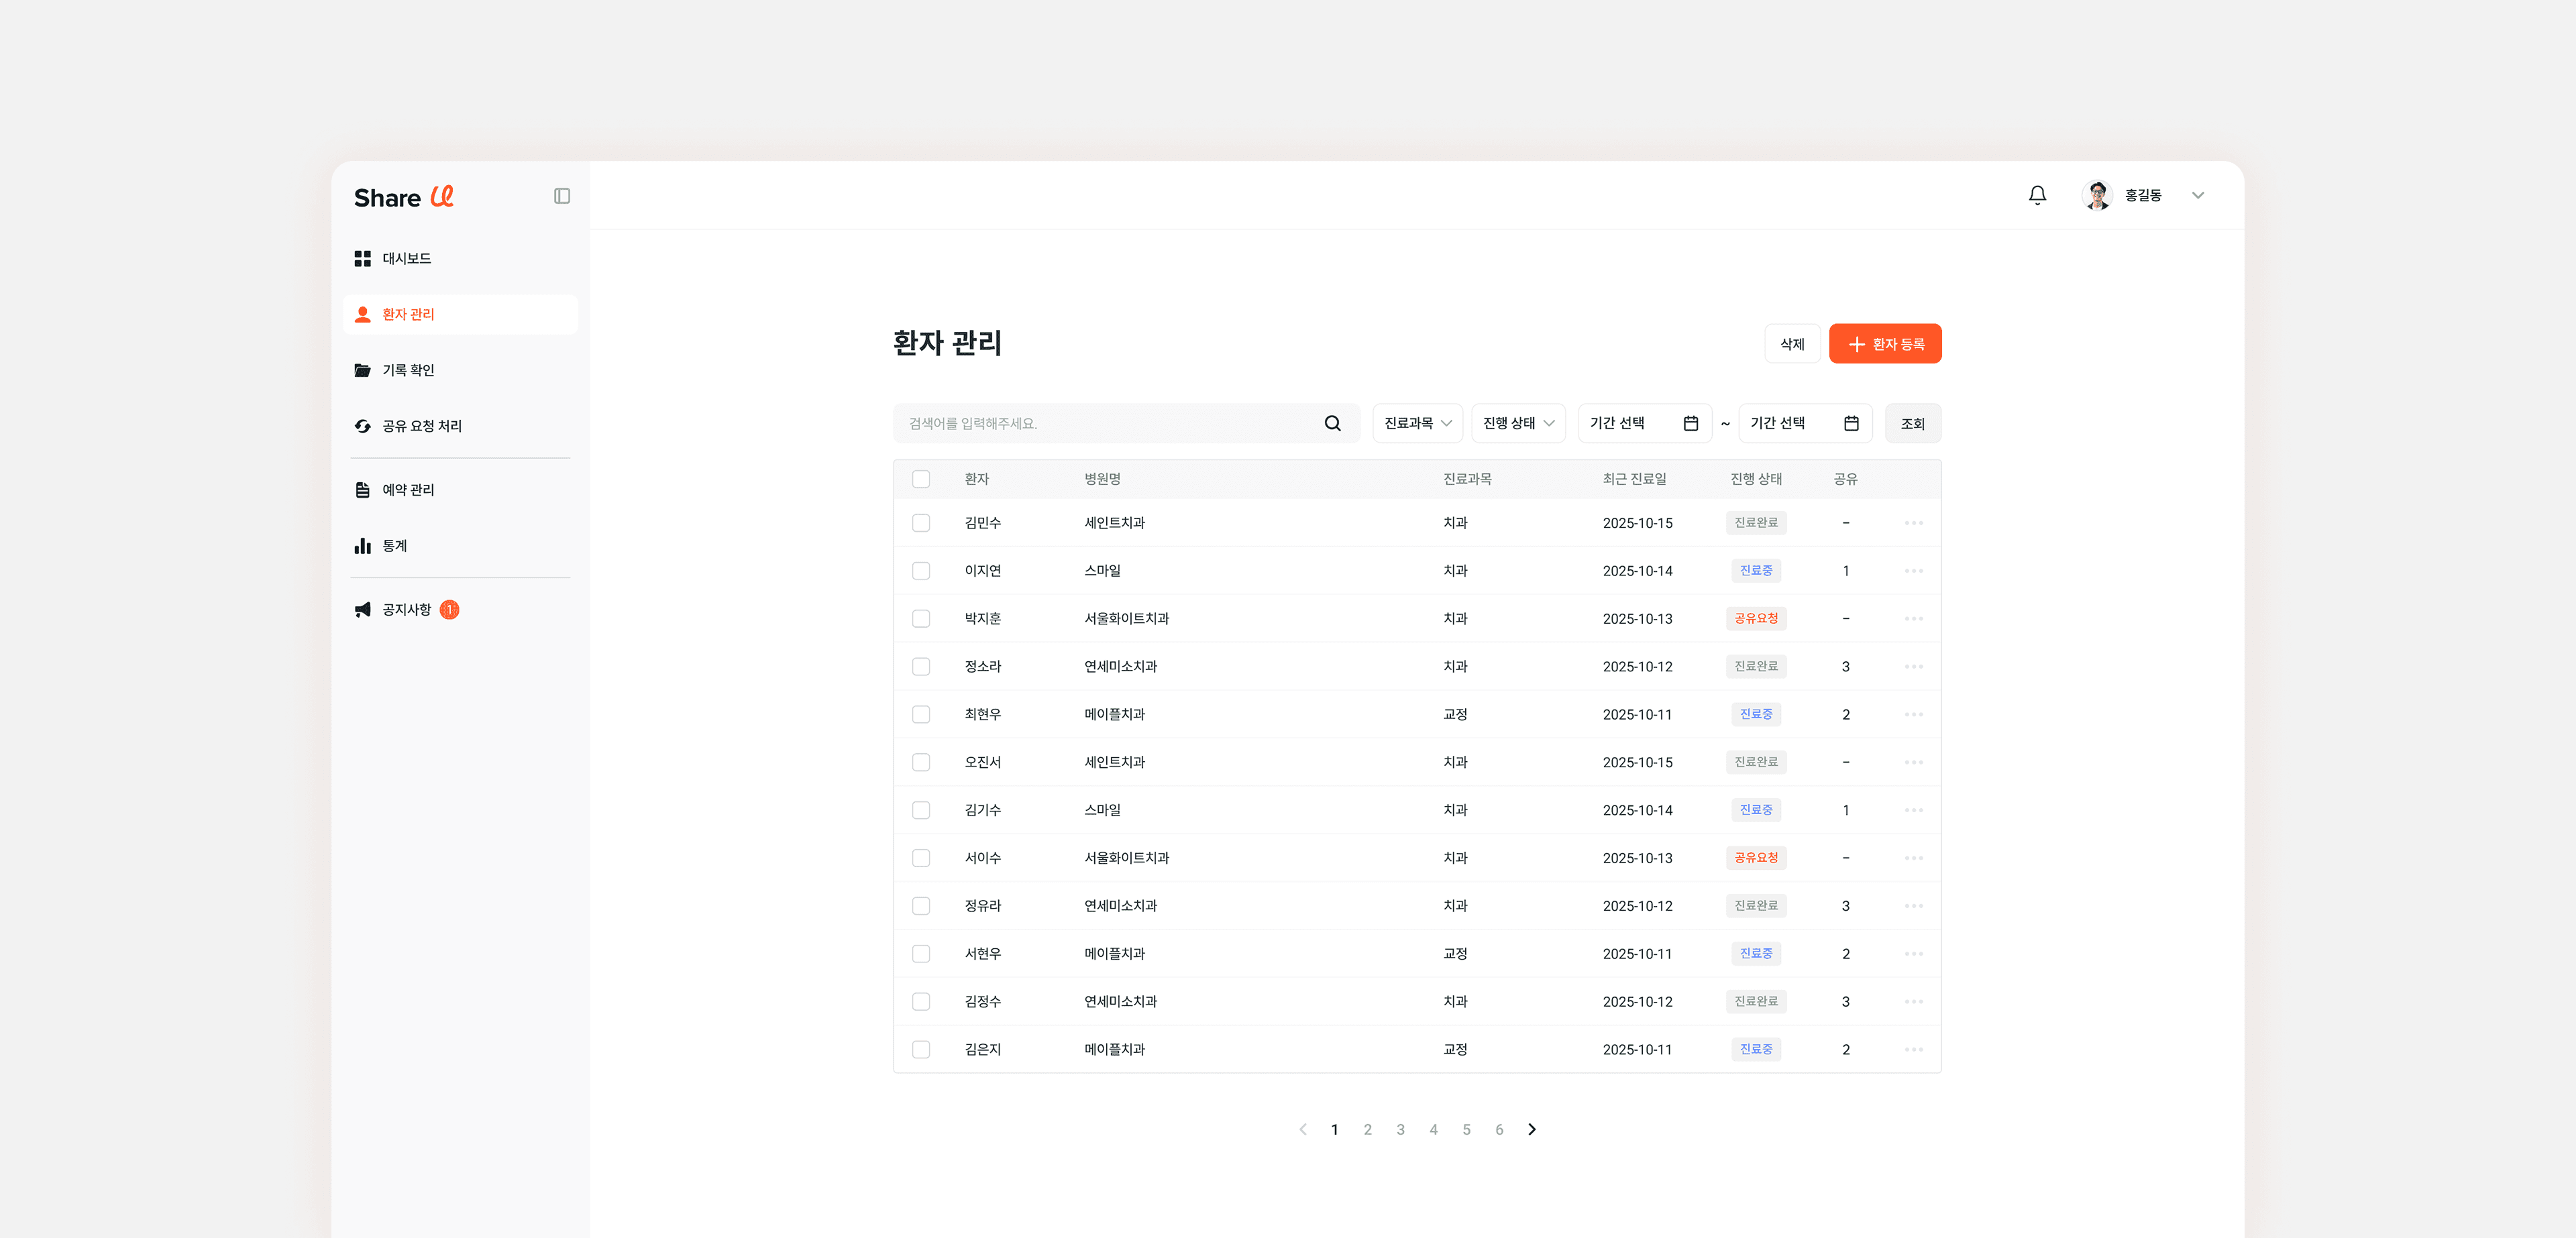Expand the 진료과목 filter dropdown
Screen dimensions: 2576x1238
click(x=1417, y=423)
